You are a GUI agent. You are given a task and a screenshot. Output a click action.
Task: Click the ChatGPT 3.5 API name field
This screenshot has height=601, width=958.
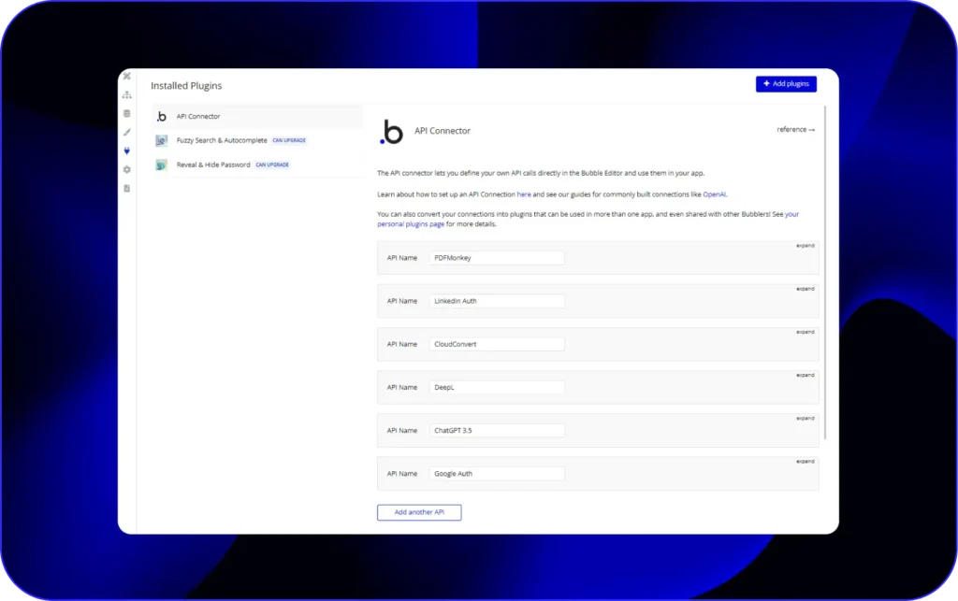pyautogui.click(x=497, y=431)
